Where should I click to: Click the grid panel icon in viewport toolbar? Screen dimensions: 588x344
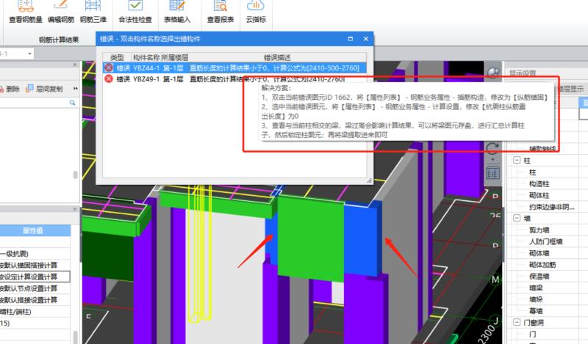492,173
